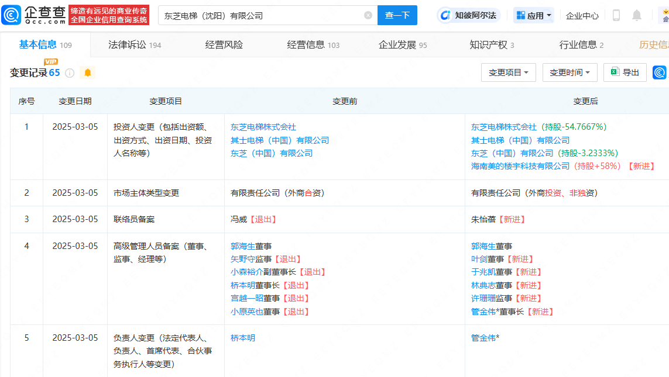The image size is (669, 377).
Task: Open 东芝电梯株式会社 link with 持股-54.7667%
Action: (504, 127)
